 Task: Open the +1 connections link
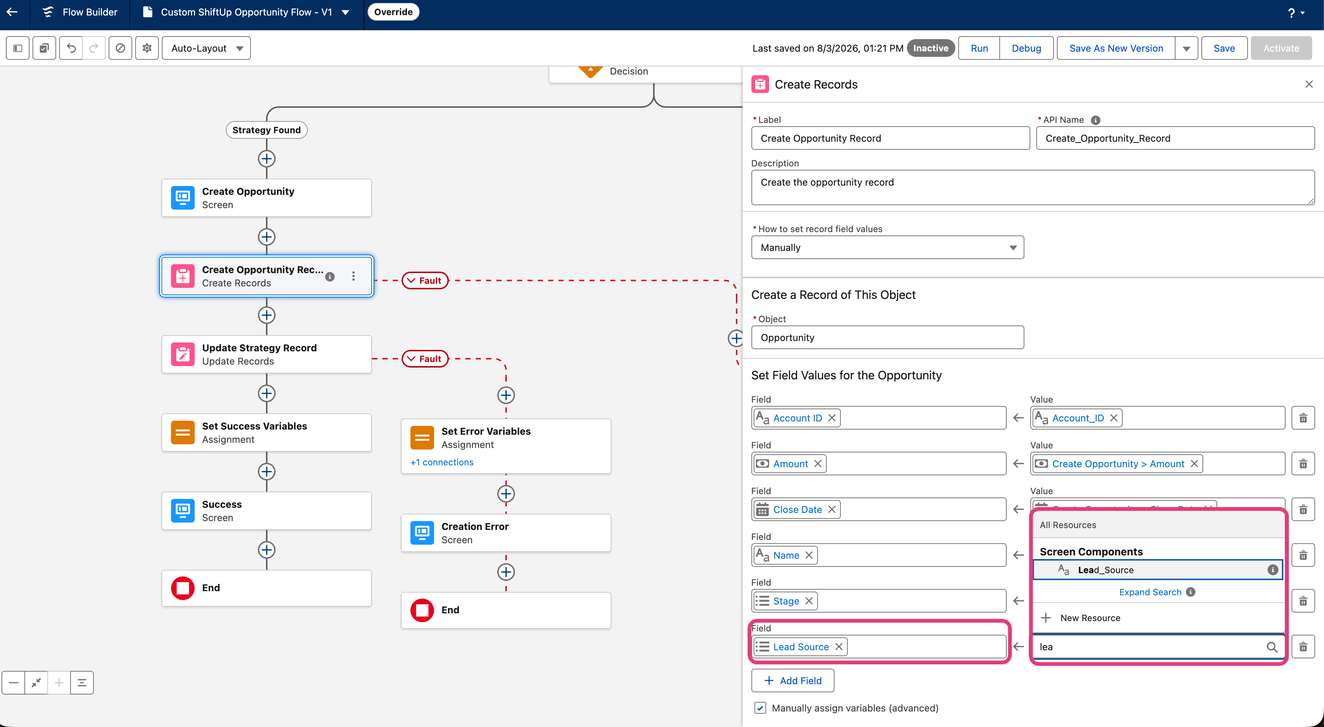pos(442,462)
